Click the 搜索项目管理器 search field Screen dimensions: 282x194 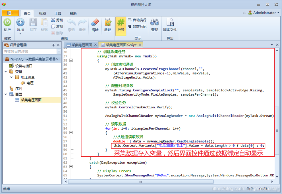click(x=30, y=51)
